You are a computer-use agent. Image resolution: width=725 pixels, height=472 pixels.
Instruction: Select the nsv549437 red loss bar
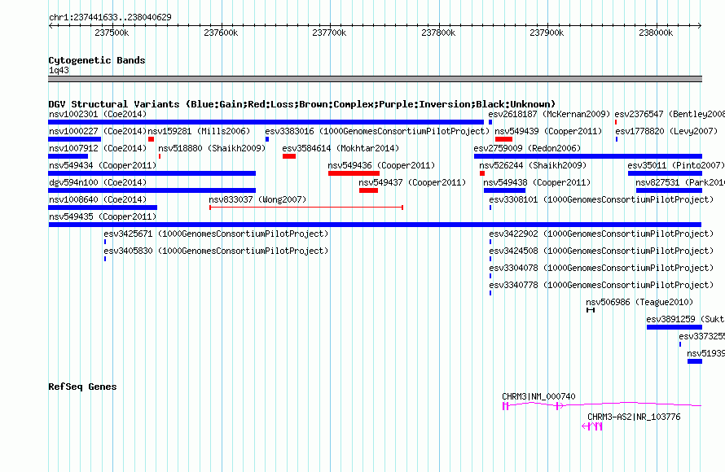click(368, 190)
